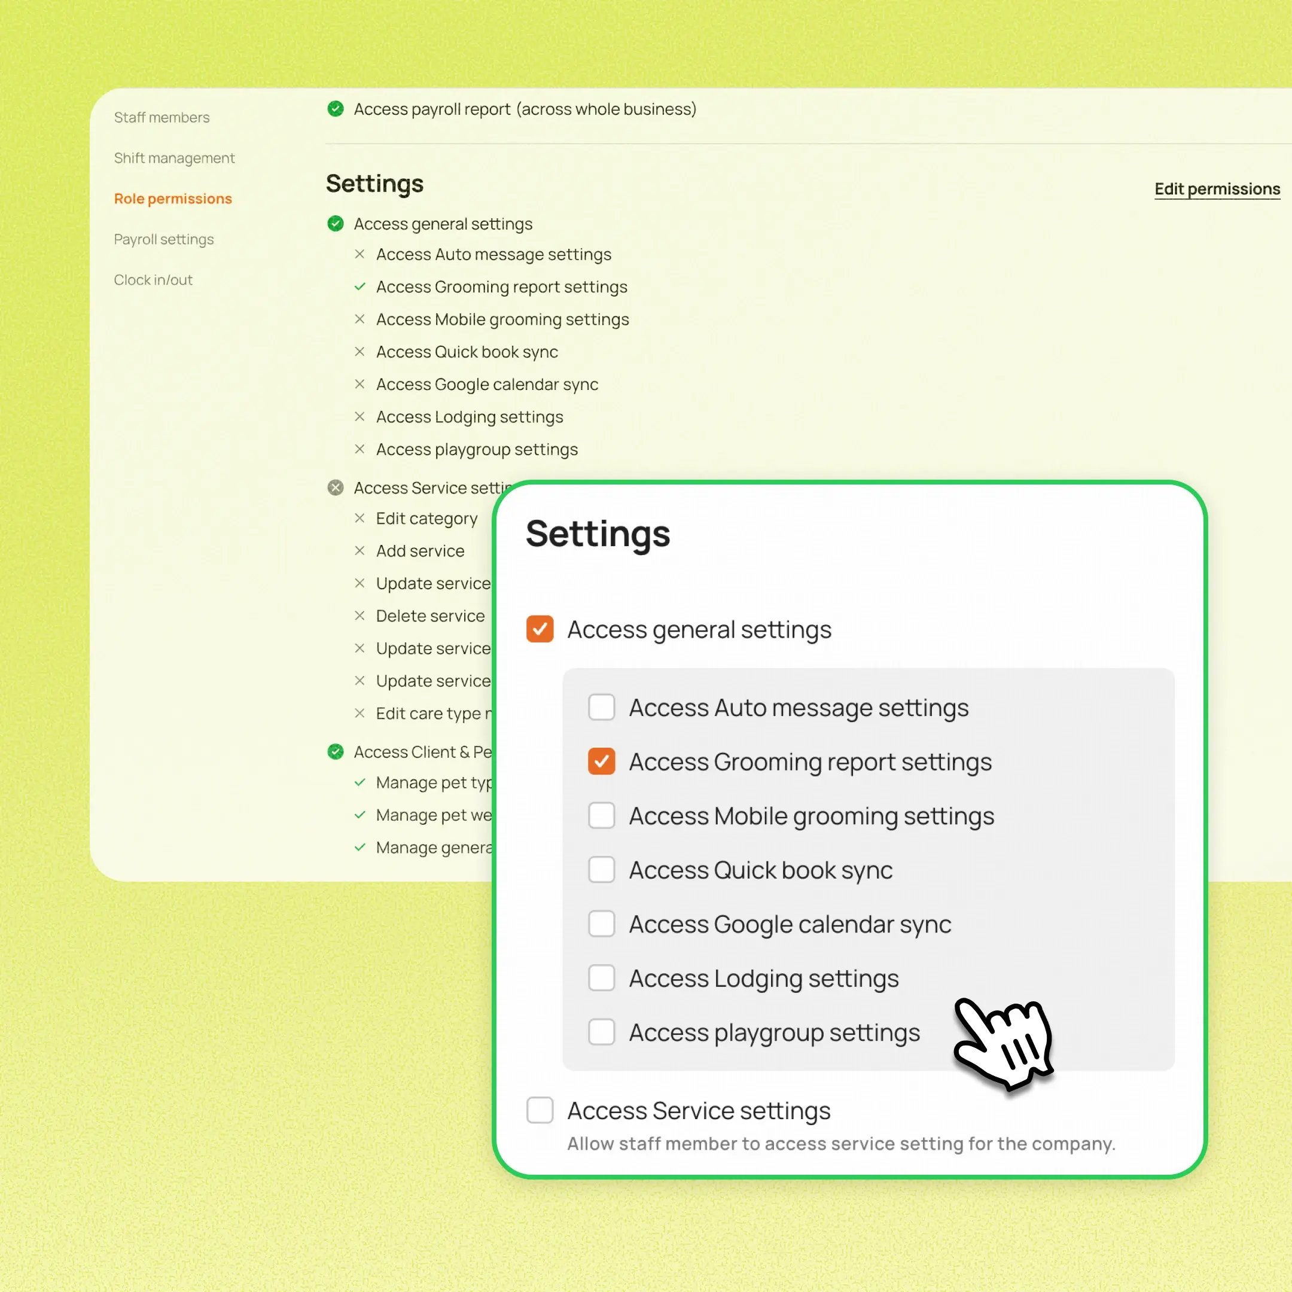Viewport: 1292px width, 1292px height.
Task: Click X mark next to Access Mobile grooming settings
Action: click(x=359, y=319)
